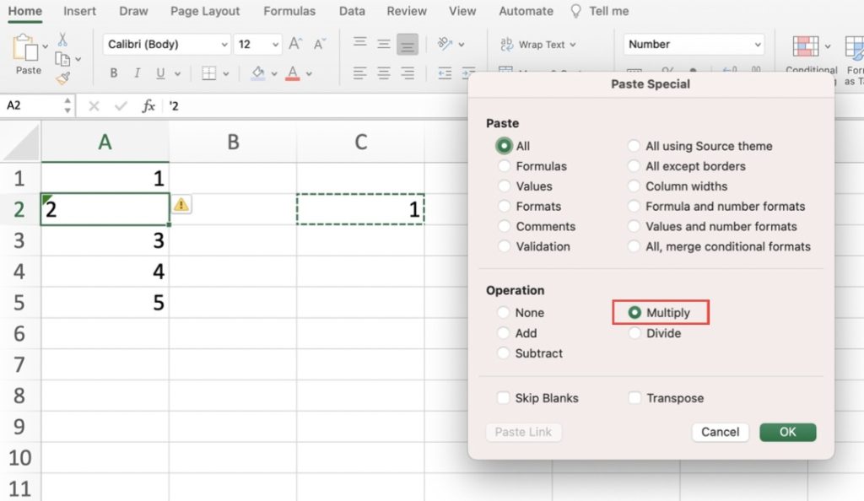The height and width of the screenshot is (501, 864).
Task: Enable the Transpose checkbox
Action: point(634,397)
